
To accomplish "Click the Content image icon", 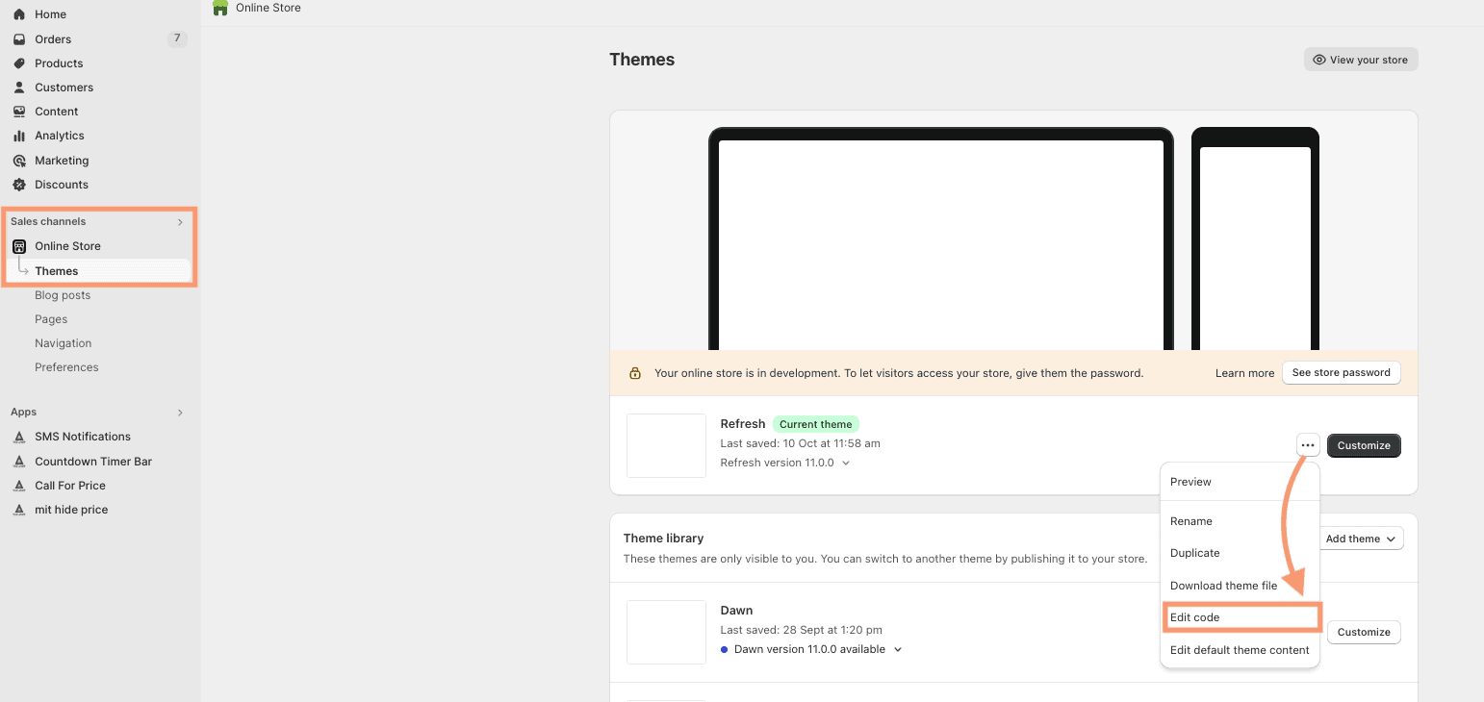I will click(19, 112).
